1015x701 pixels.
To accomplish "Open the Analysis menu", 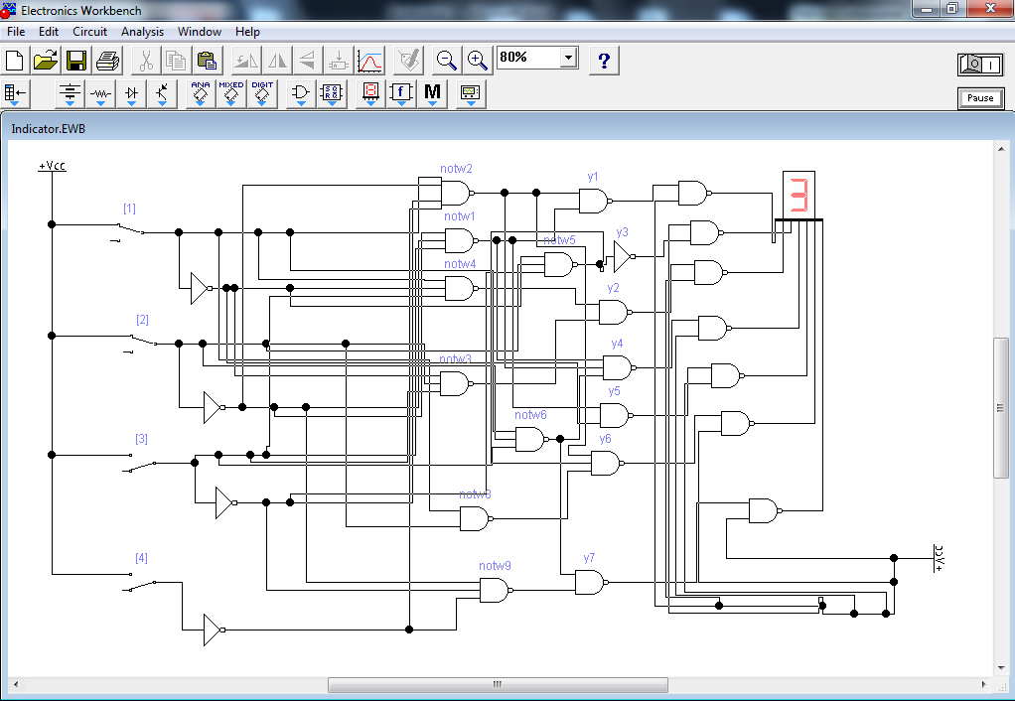I will [142, 31].
